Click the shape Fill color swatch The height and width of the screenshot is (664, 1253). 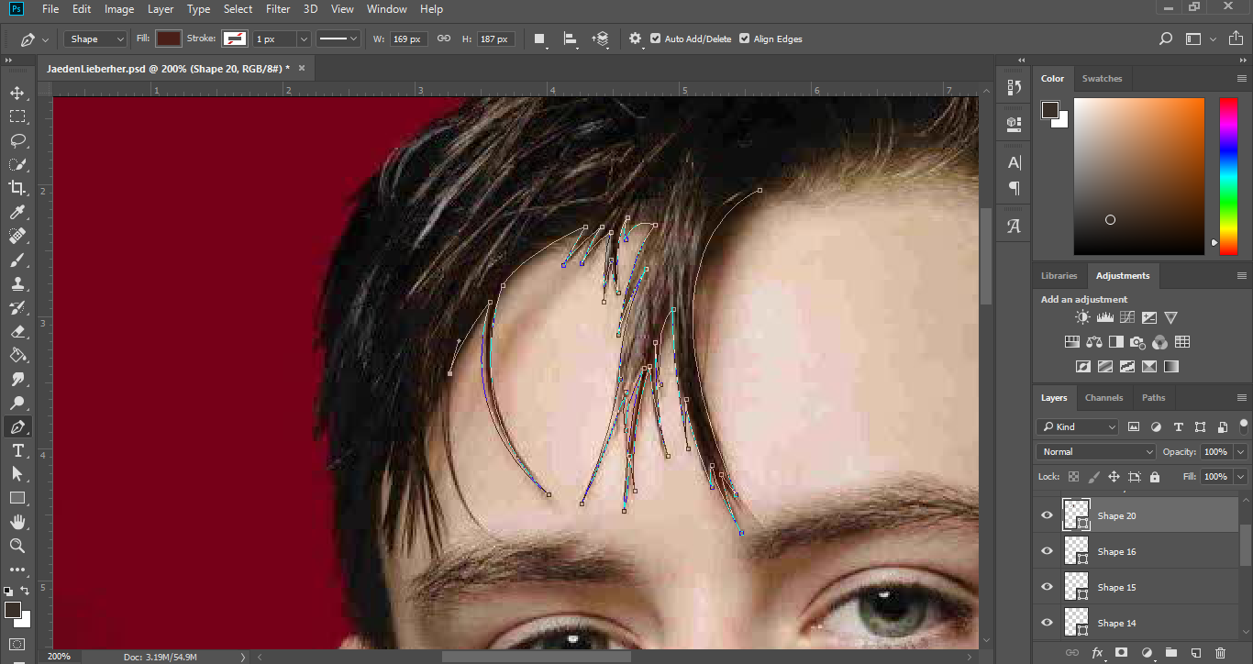pos(168,39)
